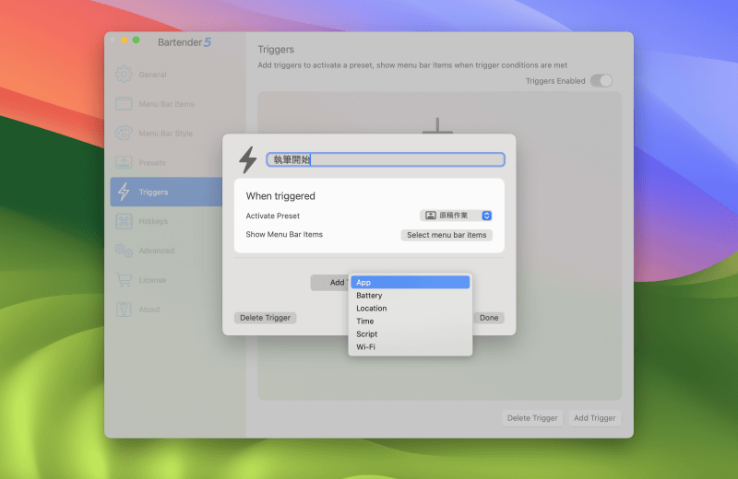738x479 pixels.
Task: Click Delete Trigger at window bottom right
Action: 532,418
